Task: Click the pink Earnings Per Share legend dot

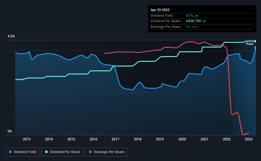Action: [90, 152]
